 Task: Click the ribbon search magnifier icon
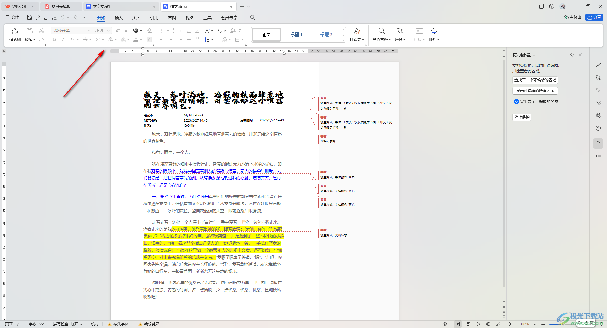tap(253, 17)
